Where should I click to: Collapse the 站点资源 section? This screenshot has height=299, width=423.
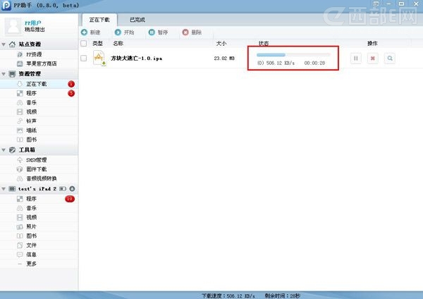(4, 44)
